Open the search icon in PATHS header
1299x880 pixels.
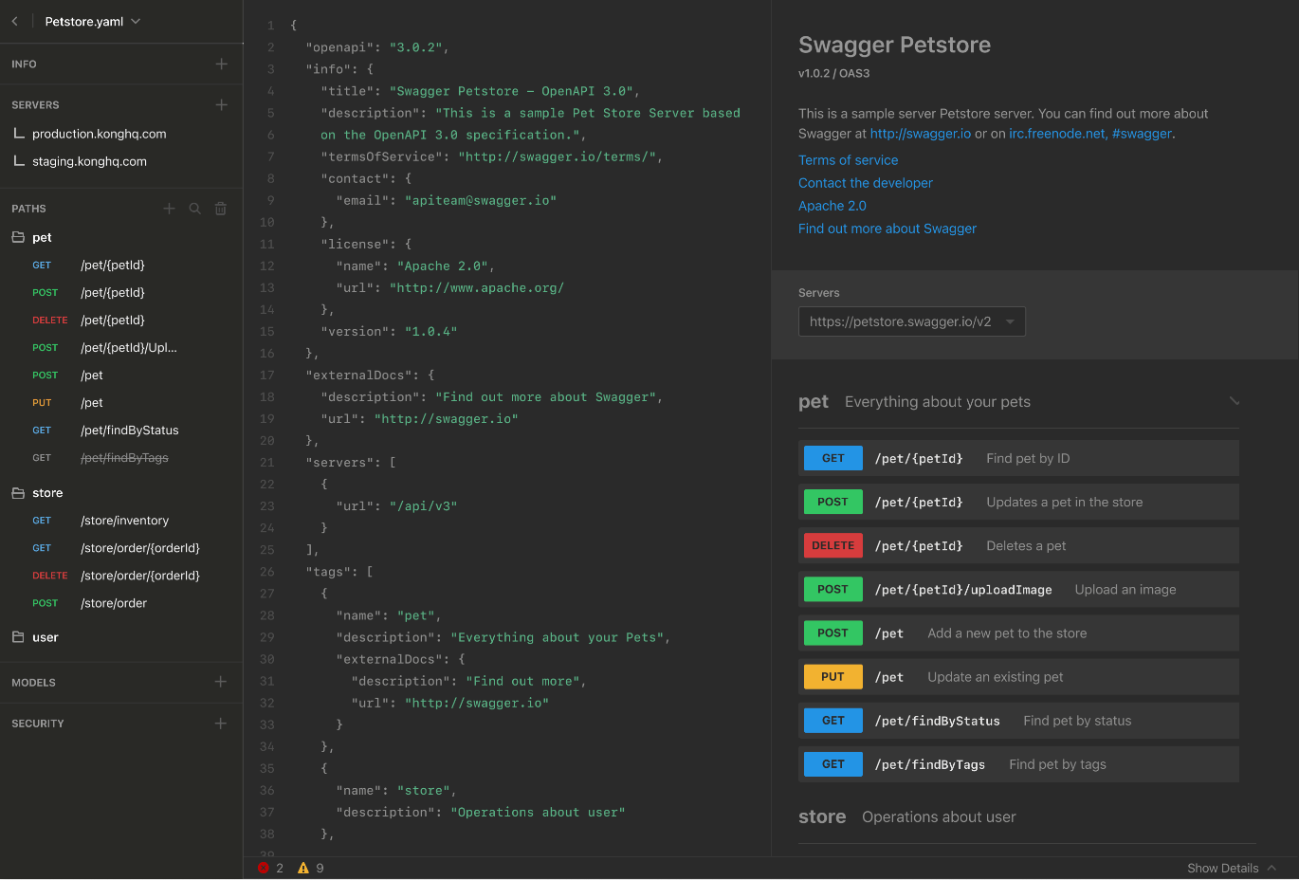click(x=194, y=209)
